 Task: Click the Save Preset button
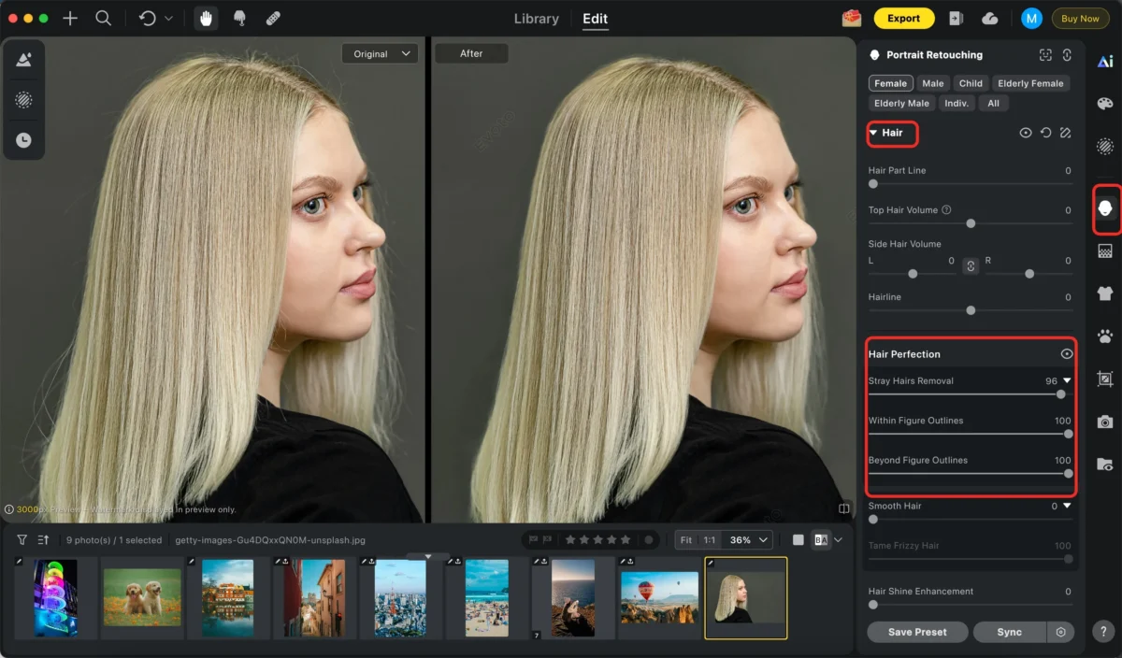pos(916,632)
